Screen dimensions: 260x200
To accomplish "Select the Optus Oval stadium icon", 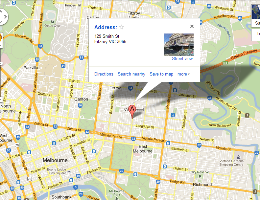I will [x=53, y=22].
